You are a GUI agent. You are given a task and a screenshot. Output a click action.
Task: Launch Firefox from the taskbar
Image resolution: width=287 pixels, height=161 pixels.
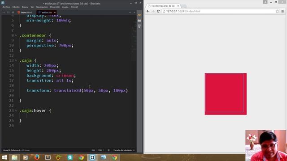point(37,157)
